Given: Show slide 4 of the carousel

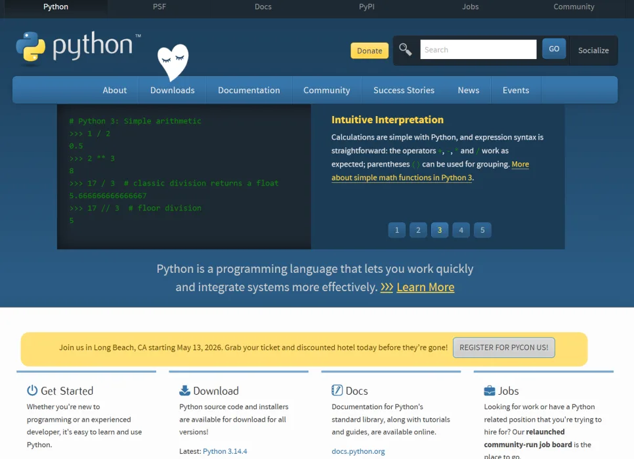Looking at the screenshot, I should (x=461, y=230).
